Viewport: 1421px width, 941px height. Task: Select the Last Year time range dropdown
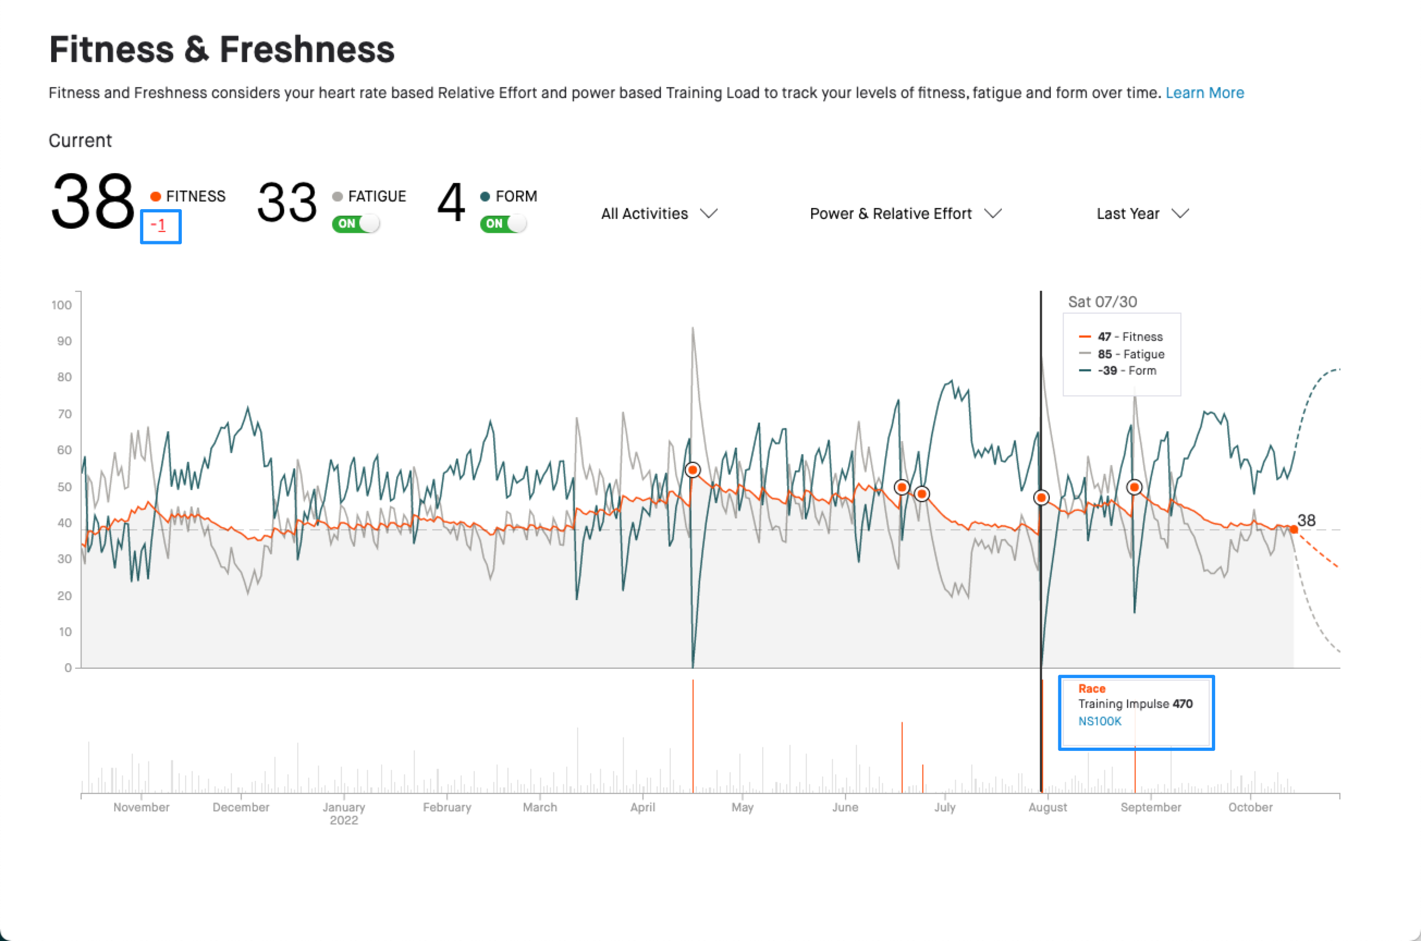pos(1138,213)
